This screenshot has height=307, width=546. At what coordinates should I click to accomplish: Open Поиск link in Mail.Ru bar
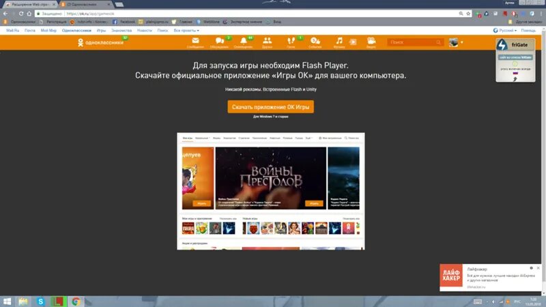coord(162,31)
